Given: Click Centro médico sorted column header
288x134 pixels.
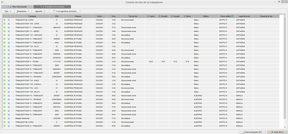Looking at the screenshot, I should (227, 16).
